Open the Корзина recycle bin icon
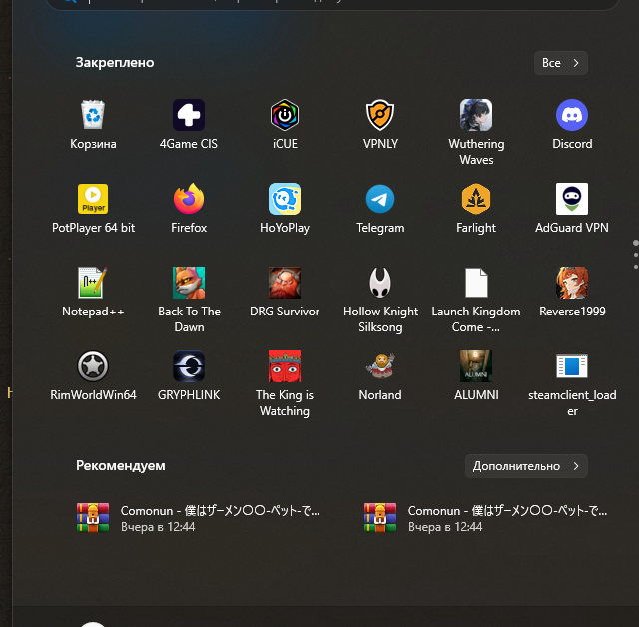Viewport: 639px width, 627px height. click(93, 115)
